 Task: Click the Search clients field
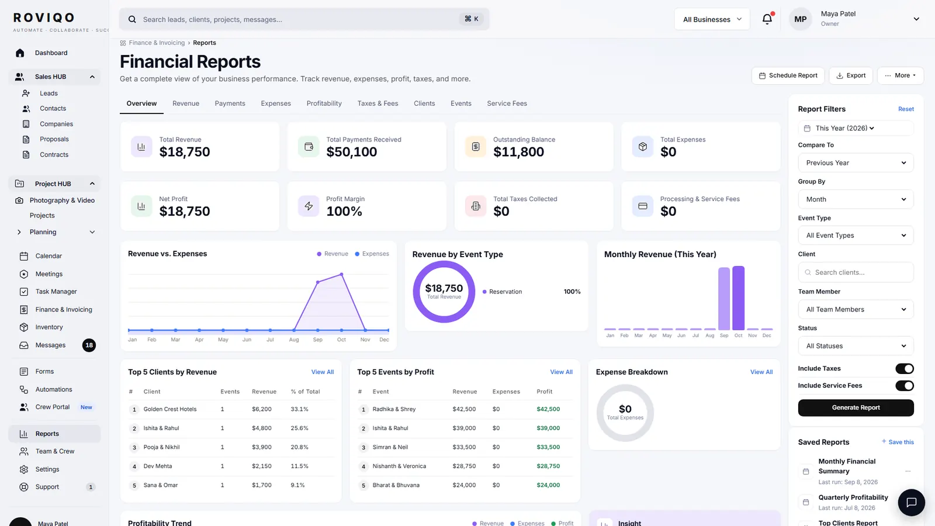(x=856, y=272)
